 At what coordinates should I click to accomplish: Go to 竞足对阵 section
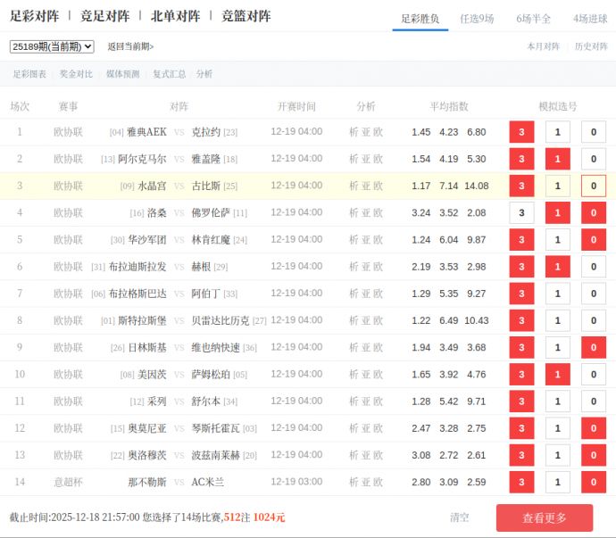[x=104, y=16]
